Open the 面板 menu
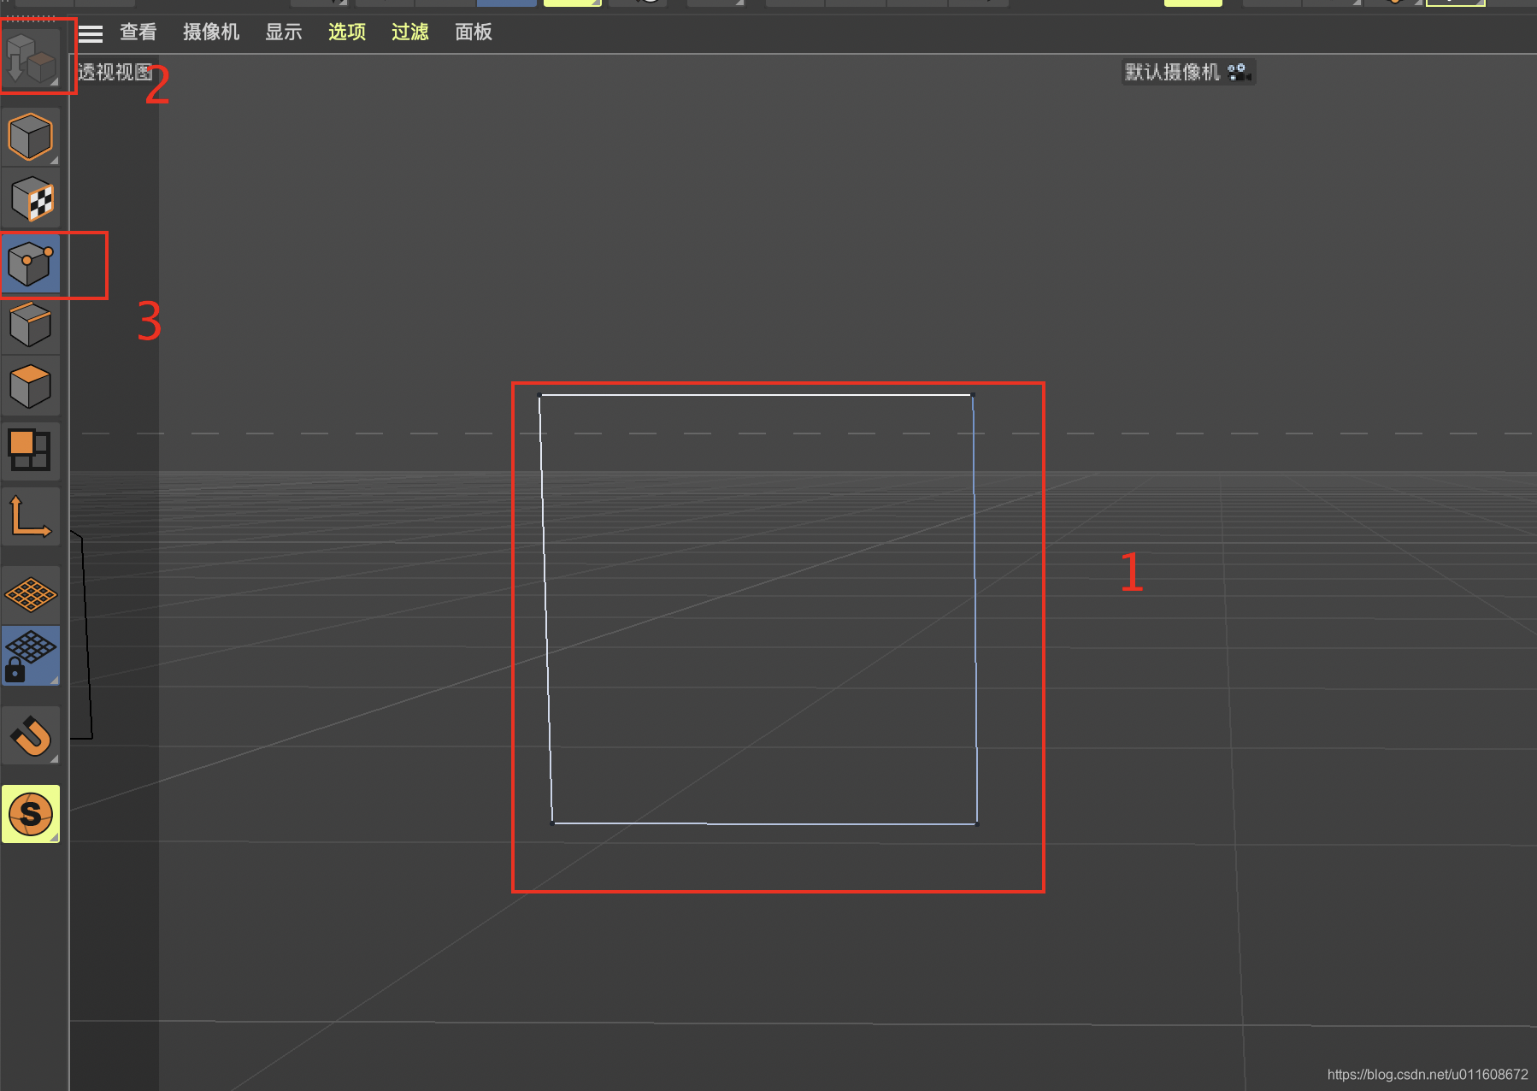 [474, 32]
